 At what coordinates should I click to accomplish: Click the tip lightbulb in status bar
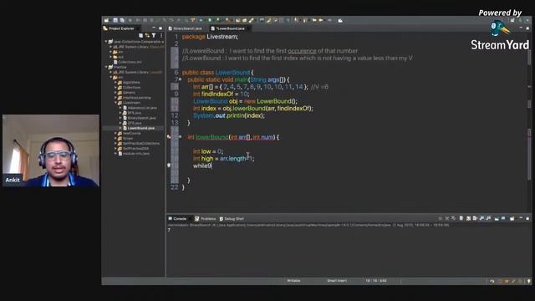529,281
